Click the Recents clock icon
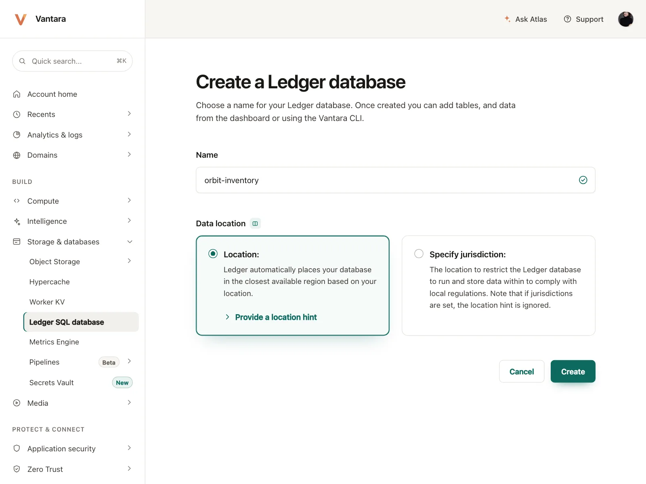The height and width of the screenshot is (484, 646). 17,114
